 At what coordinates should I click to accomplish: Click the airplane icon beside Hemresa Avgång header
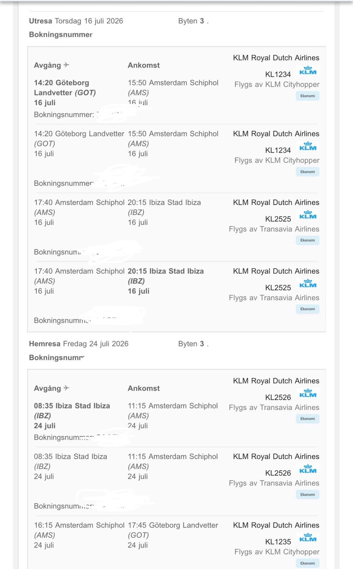[66, 388]
